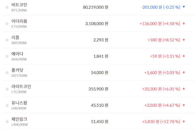The height and width of the screenshot is (130, 195).
Task: Click the star icon beside Chainlink
Action: coord(7,122)
